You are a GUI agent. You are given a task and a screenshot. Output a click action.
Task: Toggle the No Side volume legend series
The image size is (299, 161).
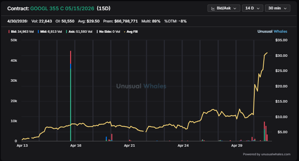pos(108,31)
